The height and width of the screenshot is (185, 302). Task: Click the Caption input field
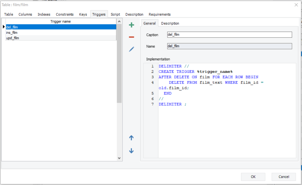coord(229,35)
